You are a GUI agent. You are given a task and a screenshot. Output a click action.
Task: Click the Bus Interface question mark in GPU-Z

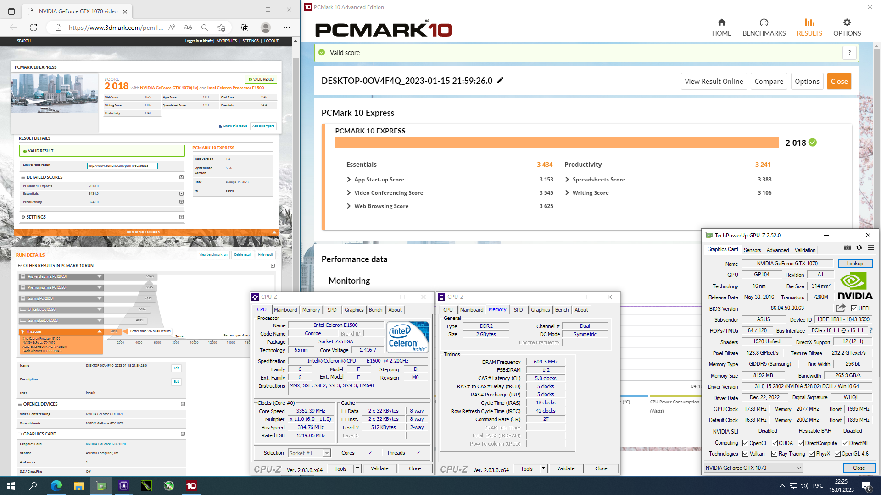point(871,330)
